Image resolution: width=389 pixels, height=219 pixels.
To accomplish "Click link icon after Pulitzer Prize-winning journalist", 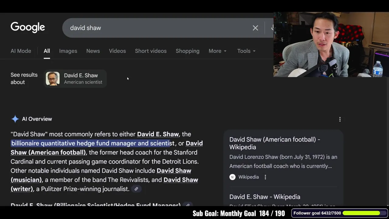I will (x=136, y=189).
